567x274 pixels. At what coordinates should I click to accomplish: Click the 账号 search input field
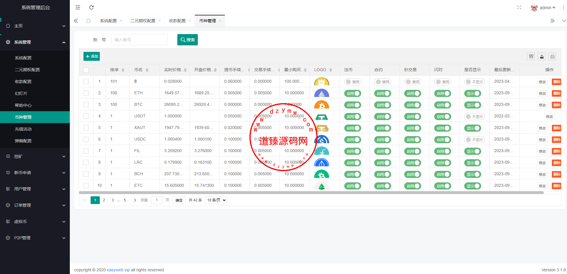(140, 40)
